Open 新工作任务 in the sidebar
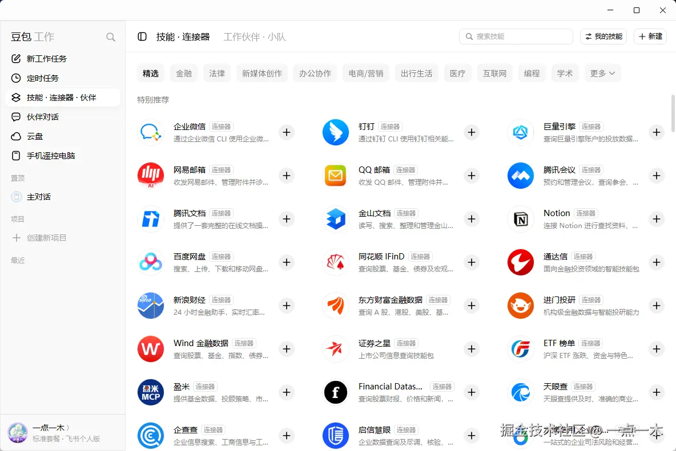The width and height of the screenshot is (676, 451). 63,59
